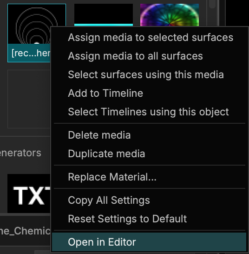Click the TXT generator thumbnail
The width and height of the screenshot is (249, 254).
(x=29, y=194)
